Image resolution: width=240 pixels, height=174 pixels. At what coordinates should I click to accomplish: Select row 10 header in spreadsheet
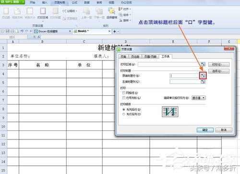pos(3,127)
